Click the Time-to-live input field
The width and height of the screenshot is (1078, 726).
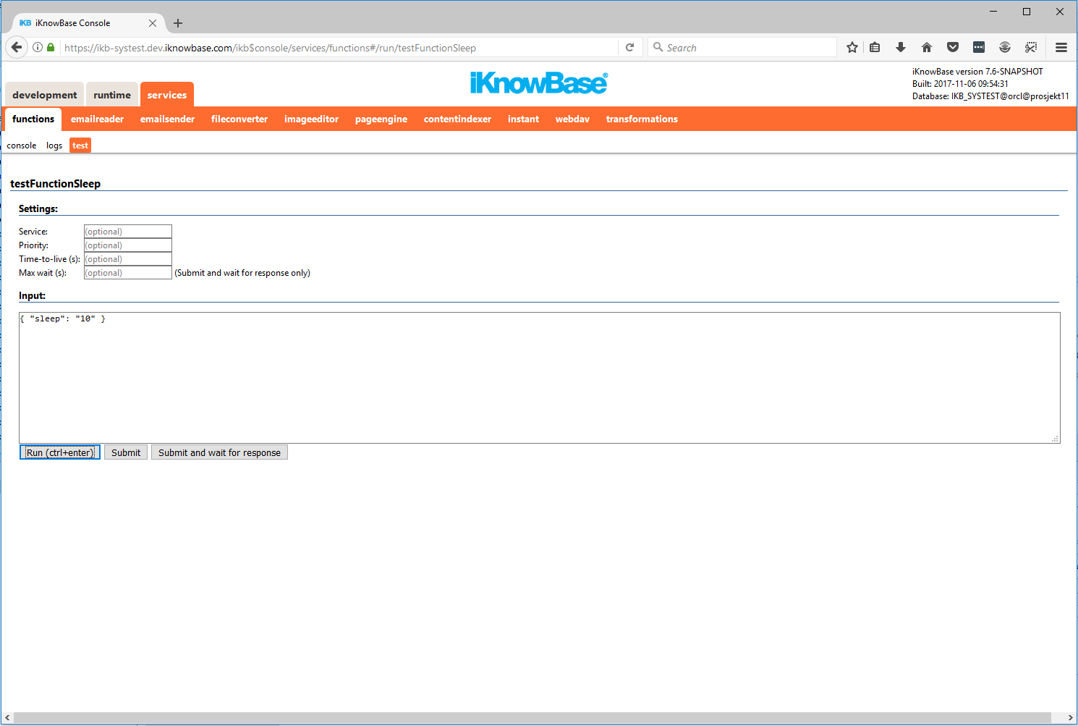coord(128,259)
